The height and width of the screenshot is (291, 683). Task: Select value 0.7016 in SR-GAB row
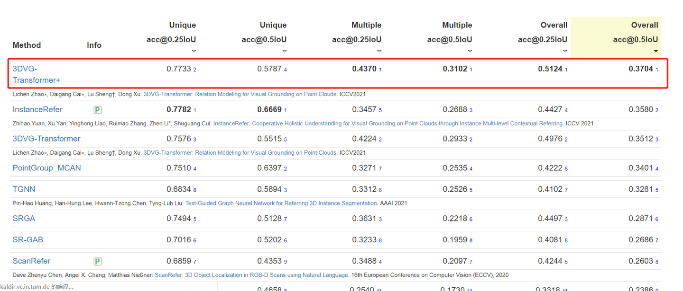(x=179, y=239)
